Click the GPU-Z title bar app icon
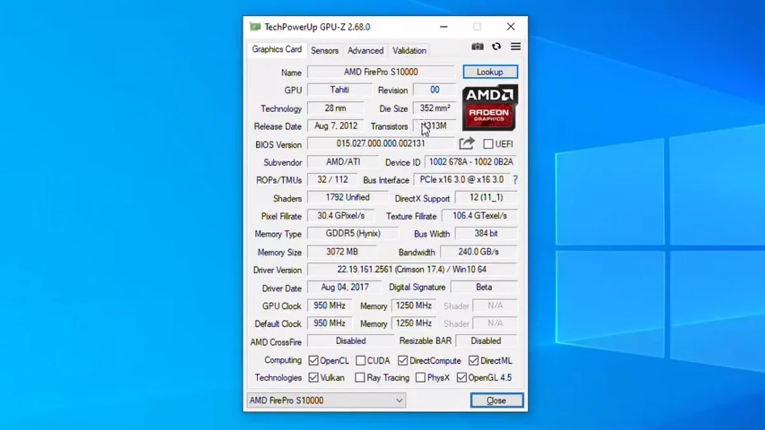The width and height of the screenshot is (765, 430). point(255,27)
